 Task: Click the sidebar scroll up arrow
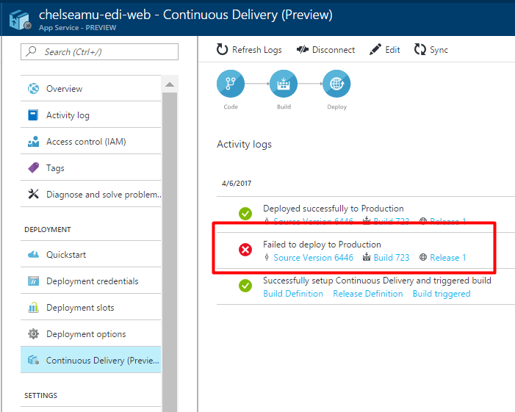(170, 84)
